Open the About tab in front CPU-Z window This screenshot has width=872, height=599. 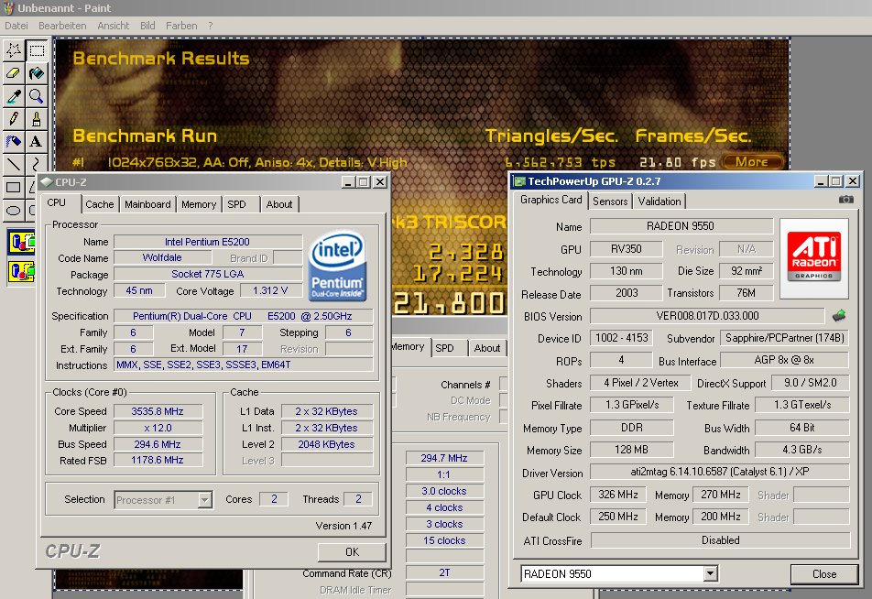tap(279, 204)
